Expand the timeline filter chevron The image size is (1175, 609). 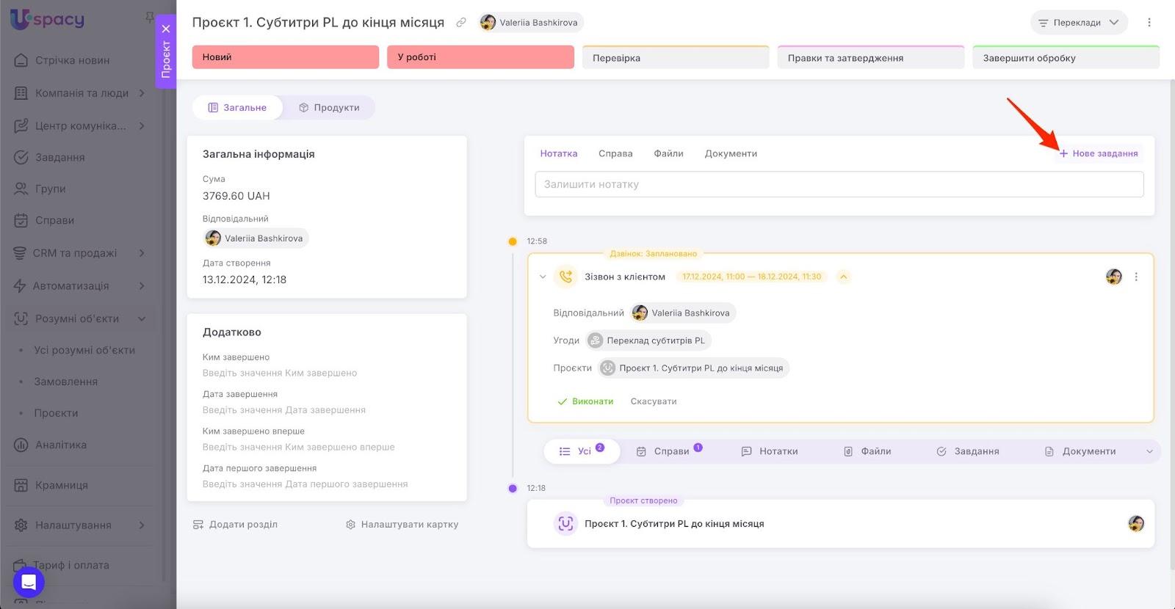tap(1149, 451)
